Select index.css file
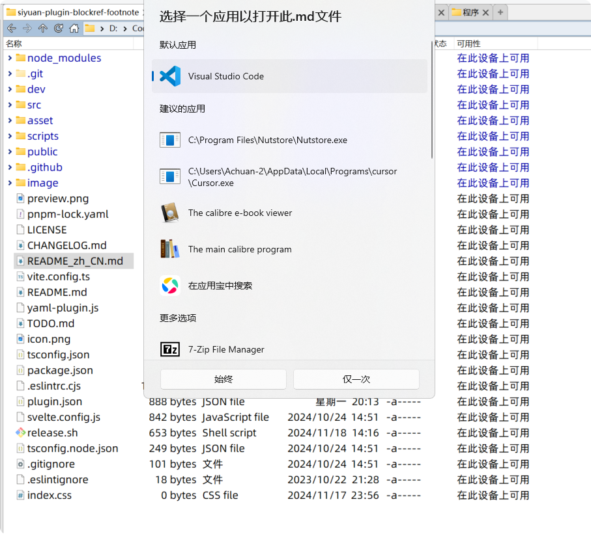Image resolution: width=591 pixels, height=534 pixels. tap(50, 495)
